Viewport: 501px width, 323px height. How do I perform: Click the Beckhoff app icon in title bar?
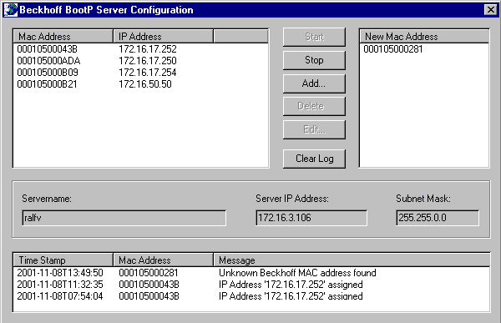pyautogui.click(x=11, y=9)
